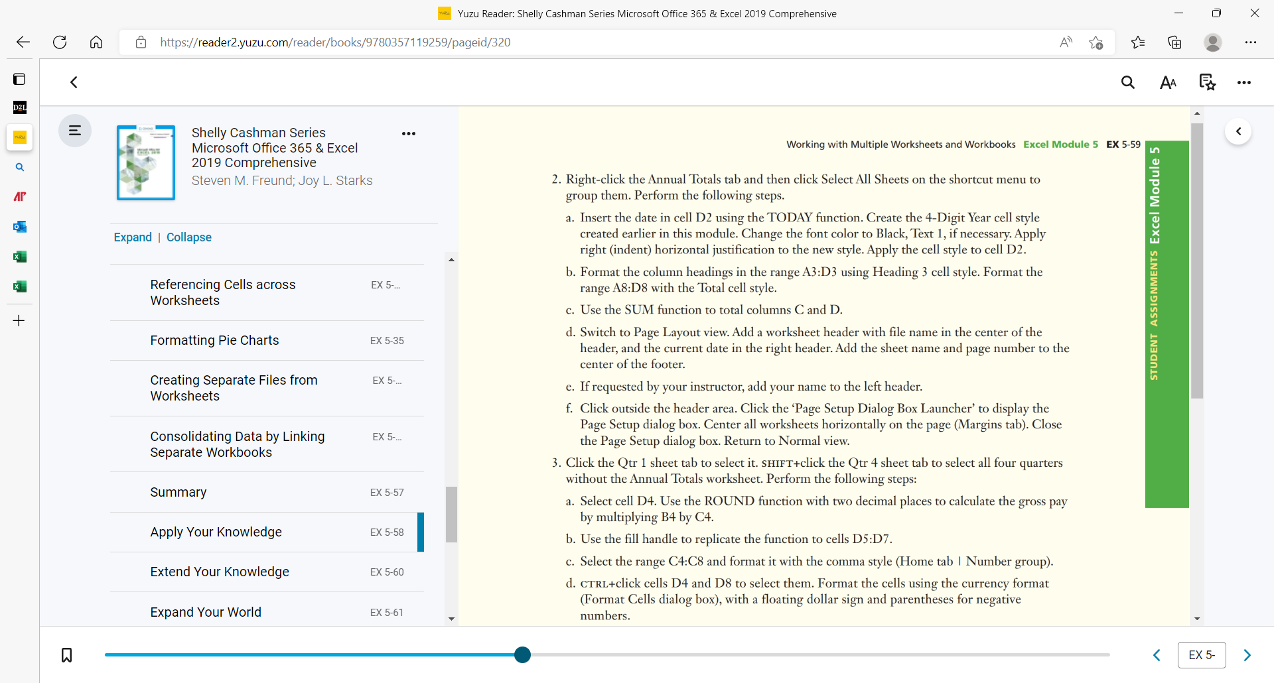Viewport: 1274px width, 683px height.
Task: Open the reader toolbar more options menu
Action: point(1244,82)
